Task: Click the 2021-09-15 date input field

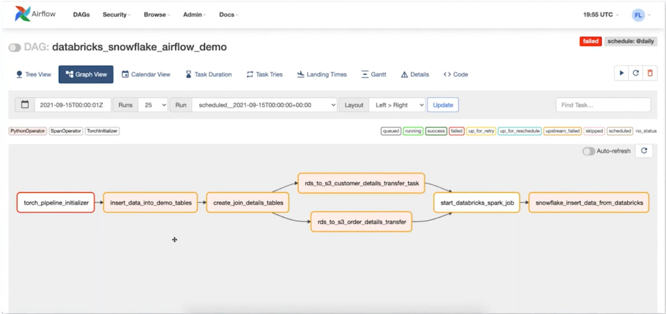Action: (72, 105)
